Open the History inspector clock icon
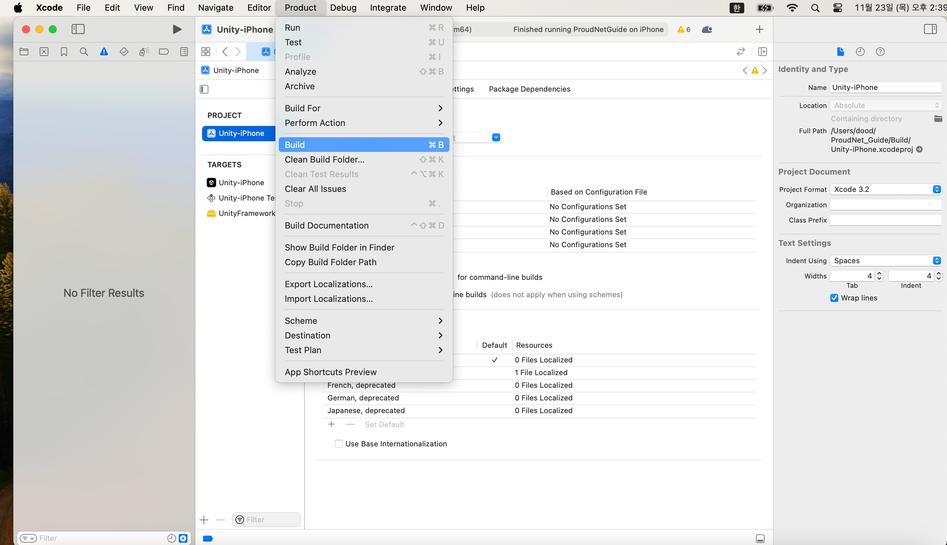The image size is (947, 545). tap(860, 52)
